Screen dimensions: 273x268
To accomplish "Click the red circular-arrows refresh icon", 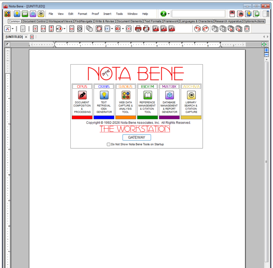I will tap(99, 29).
